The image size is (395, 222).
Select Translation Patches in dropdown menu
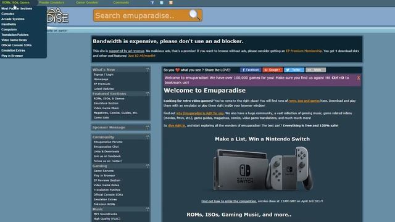[15, 35]
